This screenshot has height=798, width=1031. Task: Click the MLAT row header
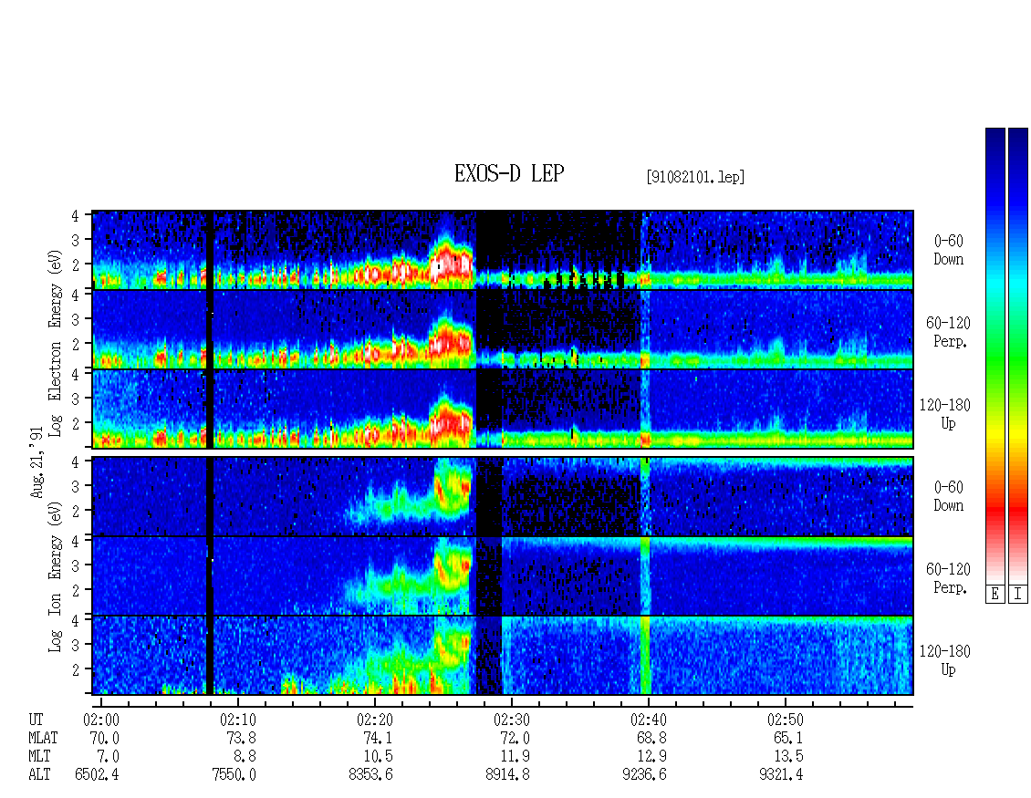click(43, 738)
